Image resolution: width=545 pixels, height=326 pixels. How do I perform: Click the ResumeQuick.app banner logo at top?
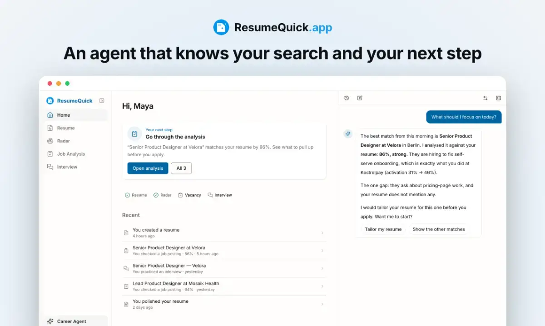(x=272, y=27)
